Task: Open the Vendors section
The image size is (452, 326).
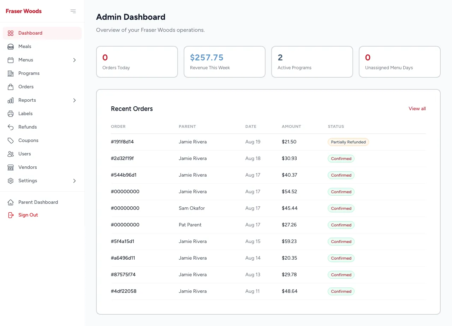Action: click(x=42, y=167)
